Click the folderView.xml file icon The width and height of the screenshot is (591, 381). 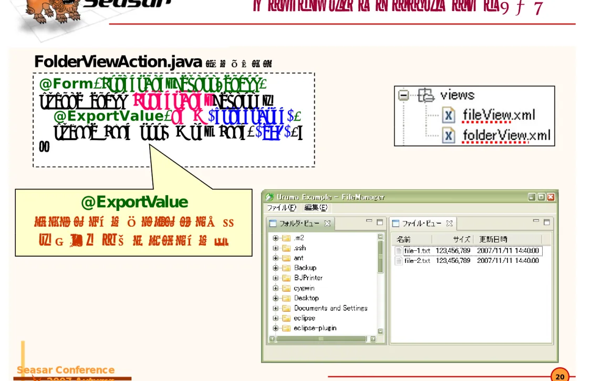pyautogui.click(x=448, y=135)
